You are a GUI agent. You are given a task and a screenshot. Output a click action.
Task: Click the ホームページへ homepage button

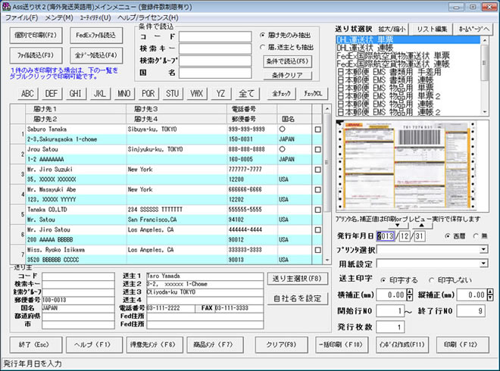point(473,28)
